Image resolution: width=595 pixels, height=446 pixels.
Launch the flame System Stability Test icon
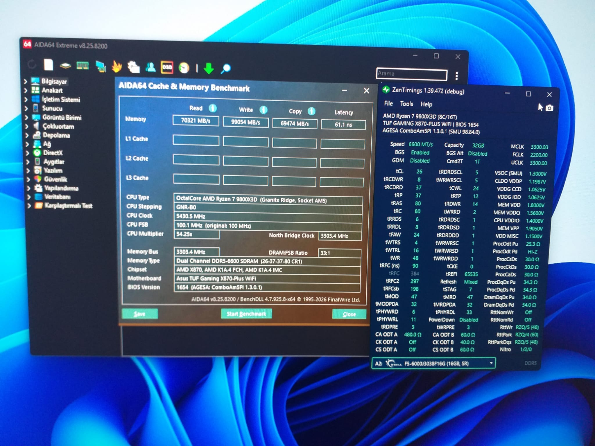pyautogui.click(x=117, y=66)
